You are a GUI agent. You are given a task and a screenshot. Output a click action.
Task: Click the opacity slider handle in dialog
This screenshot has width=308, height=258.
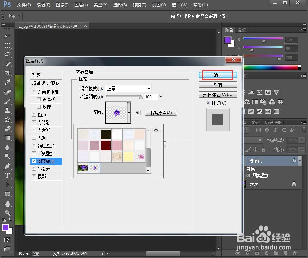pos(141,97)
